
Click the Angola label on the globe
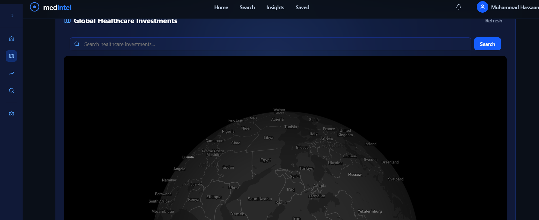(179, 169)
